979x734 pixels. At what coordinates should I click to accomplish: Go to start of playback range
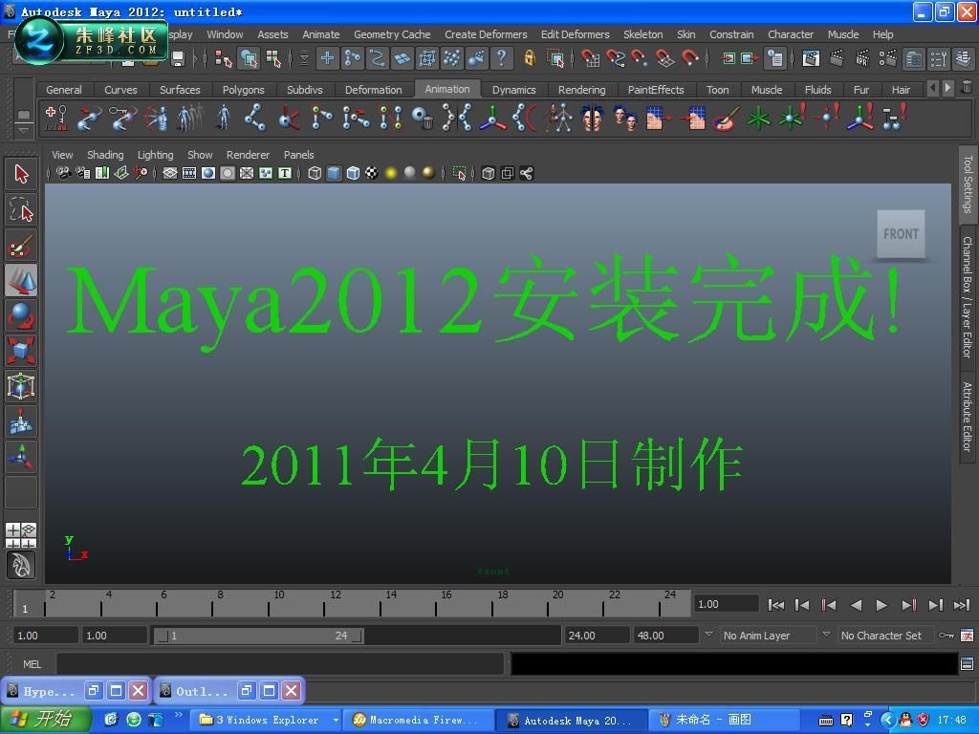[x=776, y=605]
